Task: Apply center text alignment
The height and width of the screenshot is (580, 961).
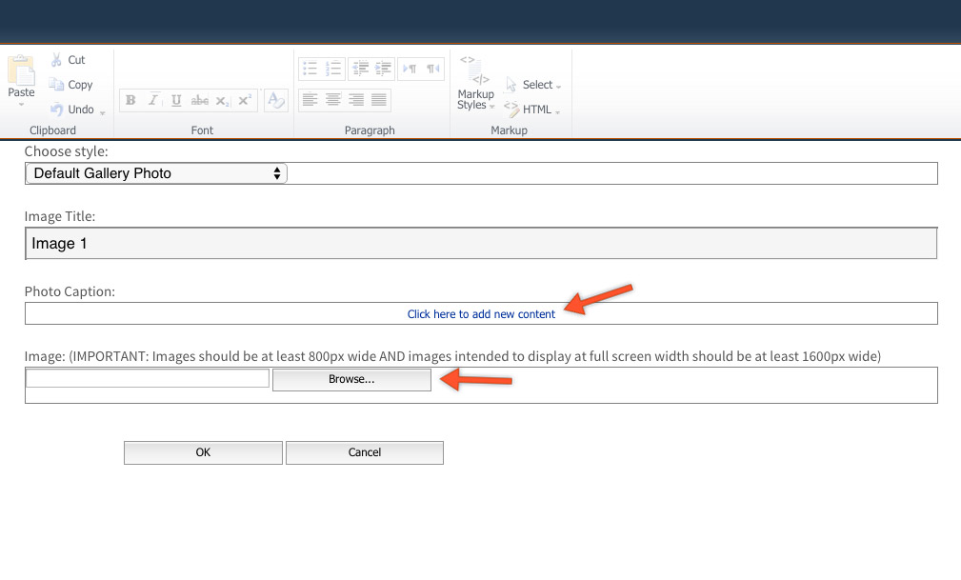Action: point(331,99)
